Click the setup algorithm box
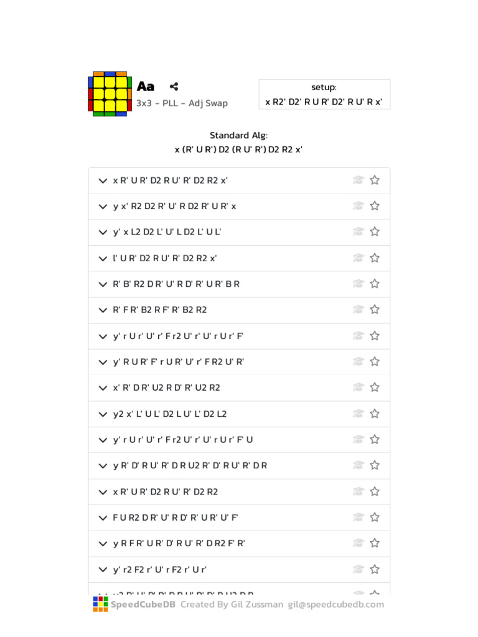 coord(324,95)
